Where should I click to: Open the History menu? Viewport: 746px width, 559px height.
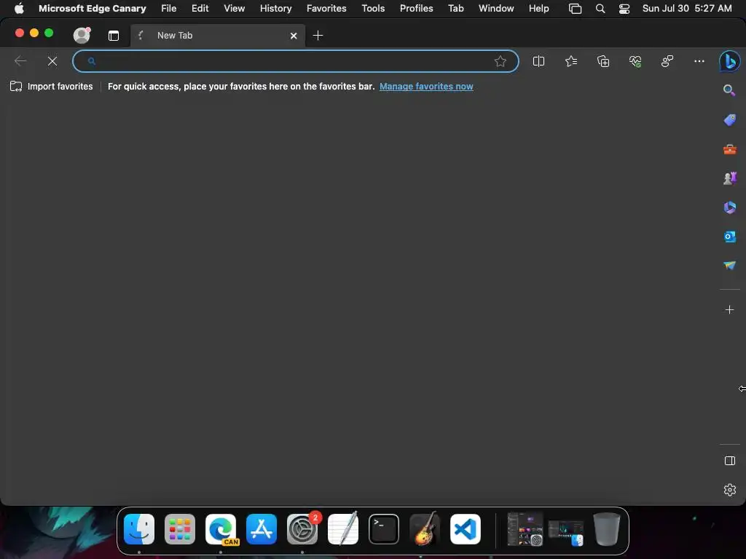(x=275, y=8)
